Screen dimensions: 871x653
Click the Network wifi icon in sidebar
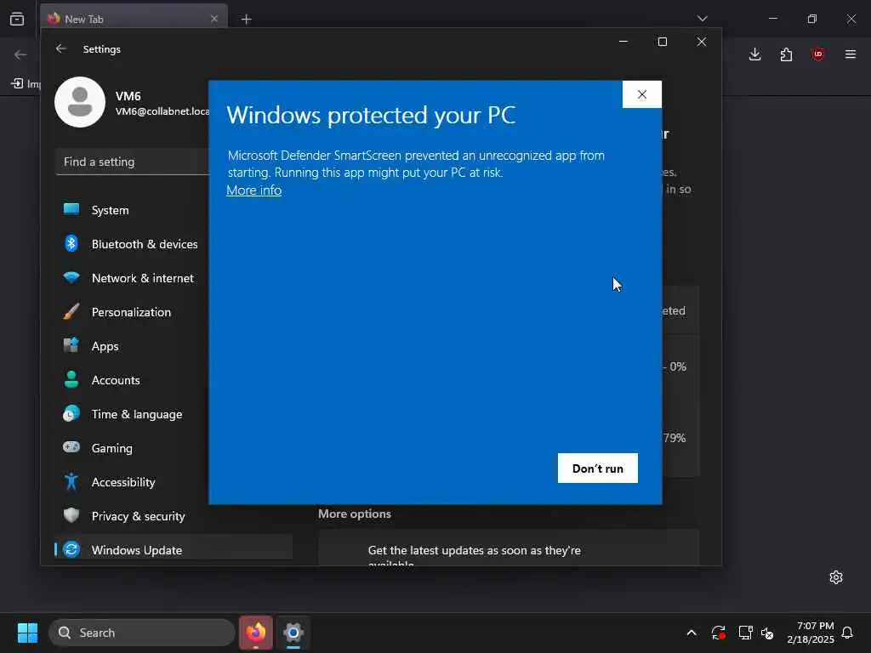71,278
